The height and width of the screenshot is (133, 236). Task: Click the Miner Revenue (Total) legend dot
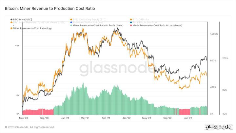11,23
